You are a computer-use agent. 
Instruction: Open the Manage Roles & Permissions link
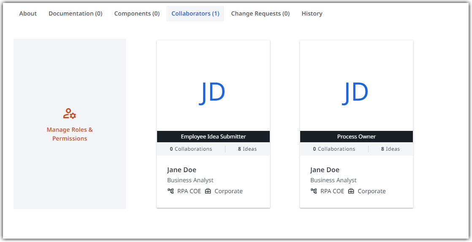[x=70, y=134]
